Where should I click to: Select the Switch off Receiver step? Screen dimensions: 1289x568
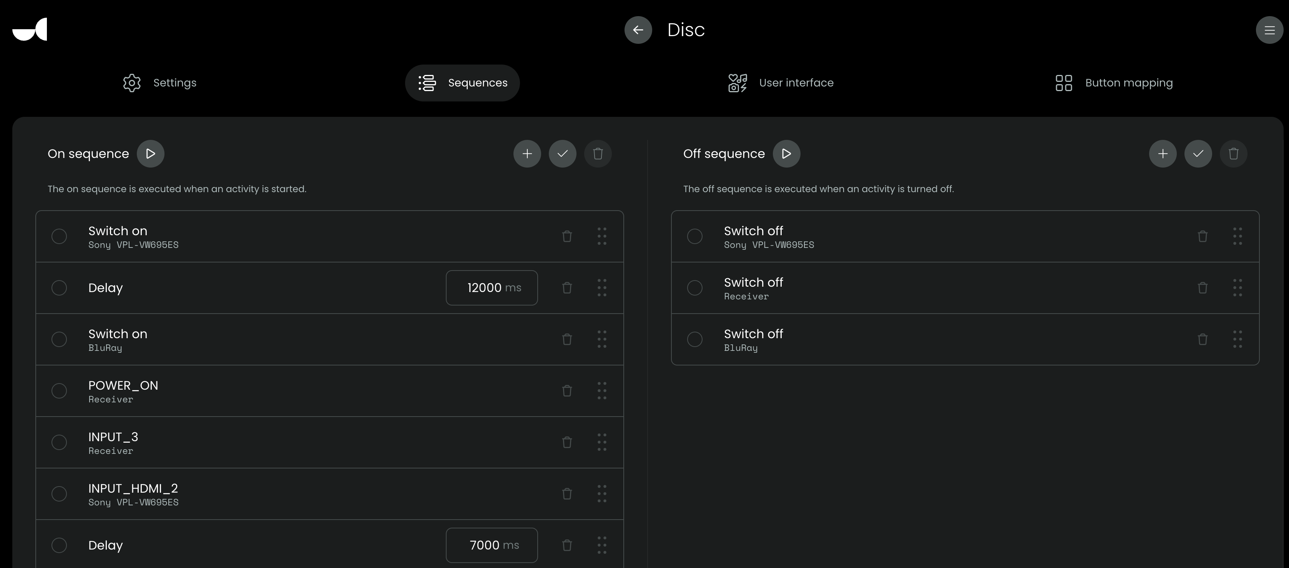pos(694,288)
